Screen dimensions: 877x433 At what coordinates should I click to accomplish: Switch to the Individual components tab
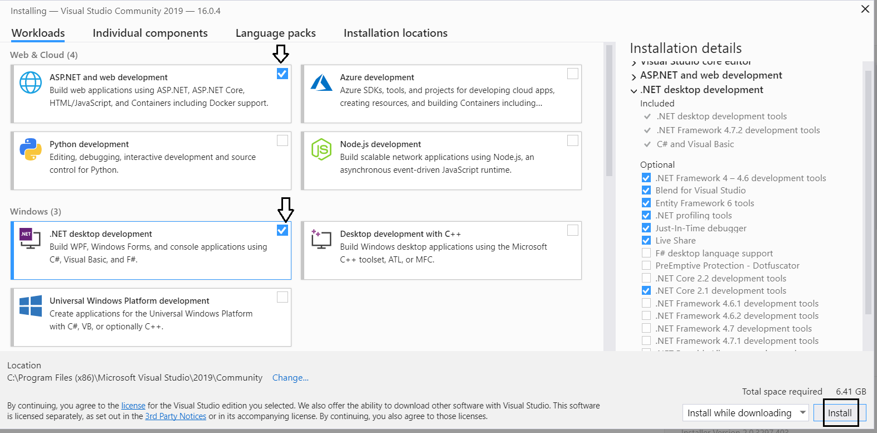coord(150,33)
